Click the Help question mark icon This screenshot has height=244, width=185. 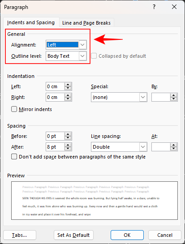pos(154,7)
